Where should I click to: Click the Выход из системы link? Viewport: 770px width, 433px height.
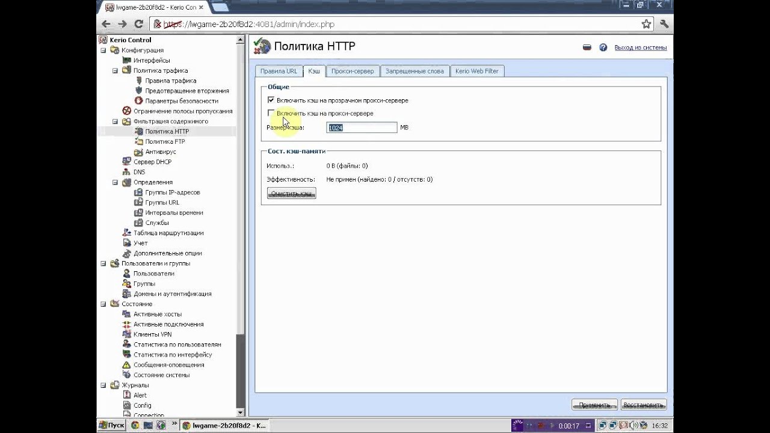(x=641, y=48)
